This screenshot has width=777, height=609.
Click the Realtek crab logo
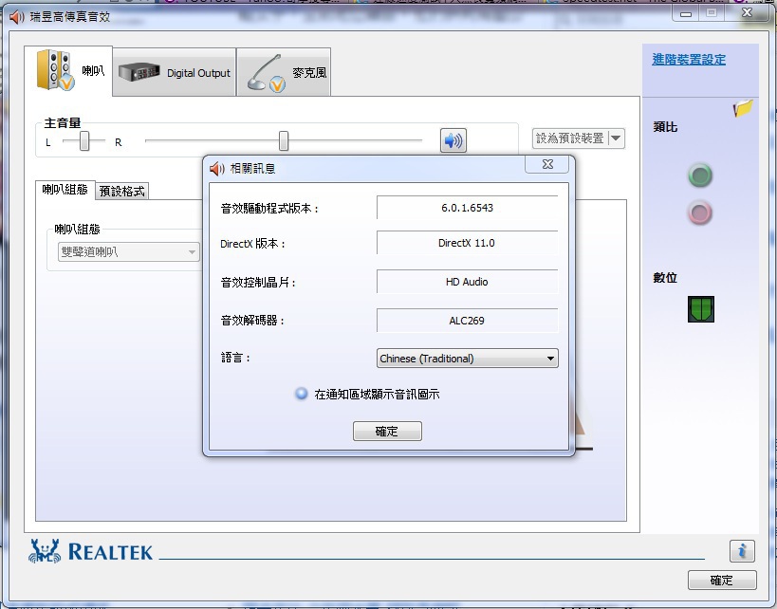click(45, 551)
